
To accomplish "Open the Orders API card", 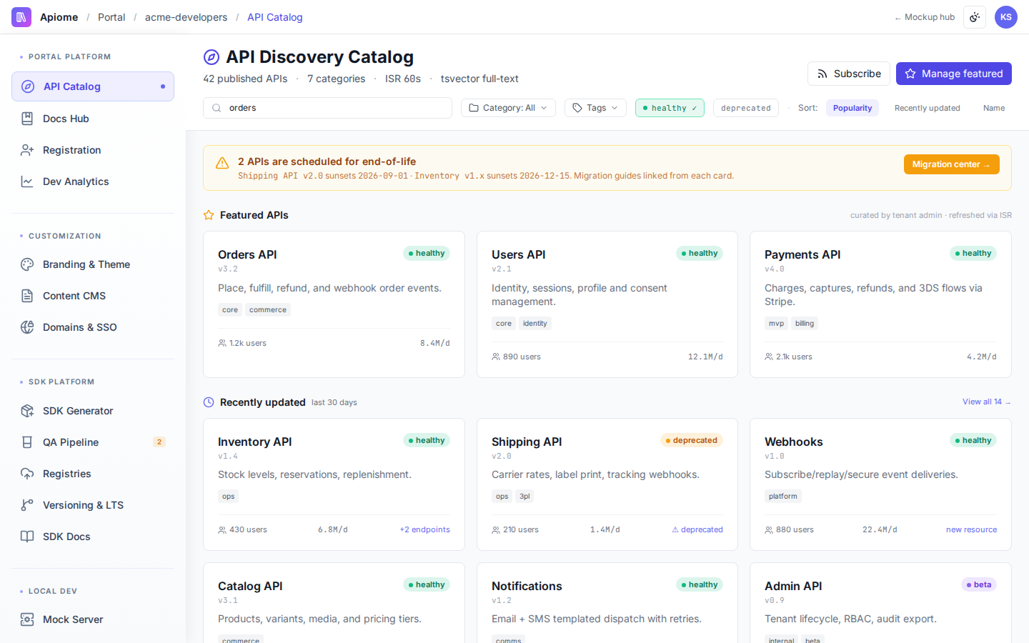I will [334, 304].
